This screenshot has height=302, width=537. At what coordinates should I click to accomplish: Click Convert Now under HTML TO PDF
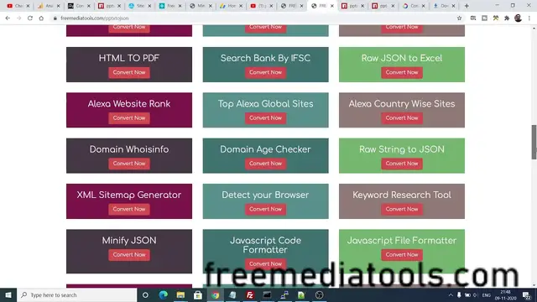pyautogui.click(x=129, y=73)
